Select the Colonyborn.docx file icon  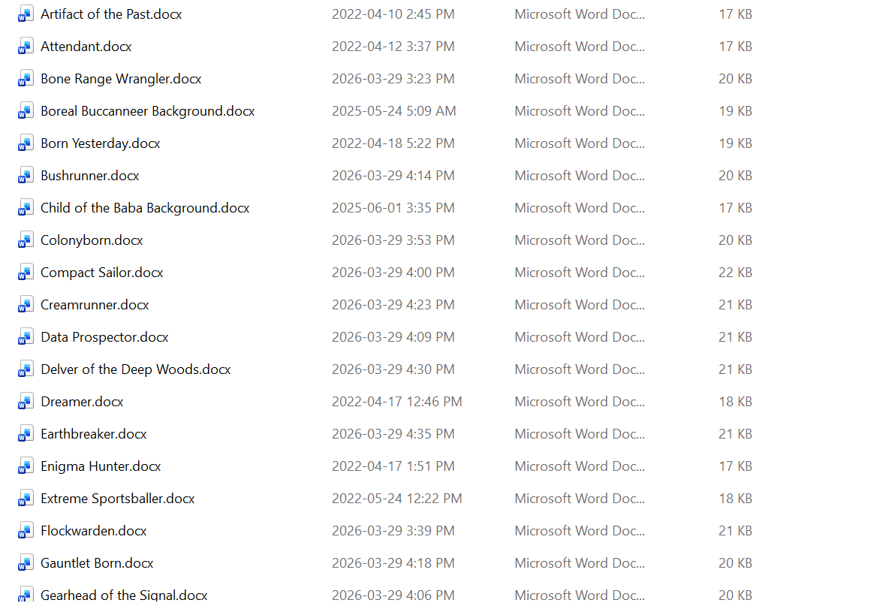tap(26, 240)
